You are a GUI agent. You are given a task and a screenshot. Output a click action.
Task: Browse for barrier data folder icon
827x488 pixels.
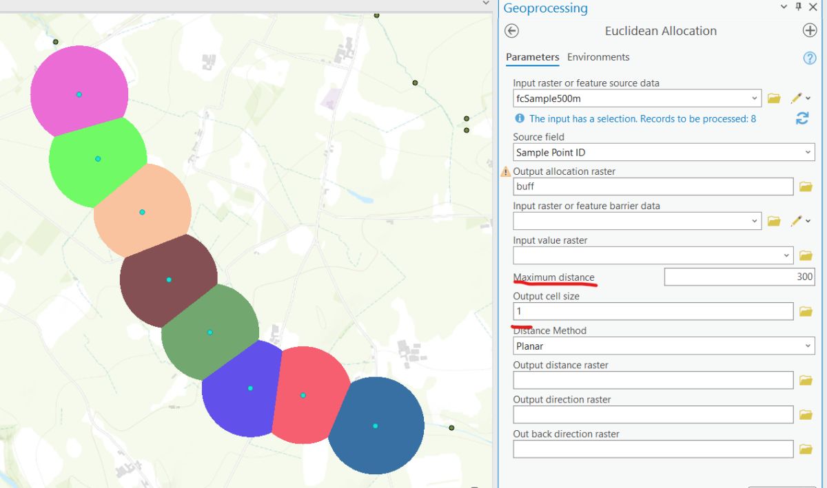(774, 221)
